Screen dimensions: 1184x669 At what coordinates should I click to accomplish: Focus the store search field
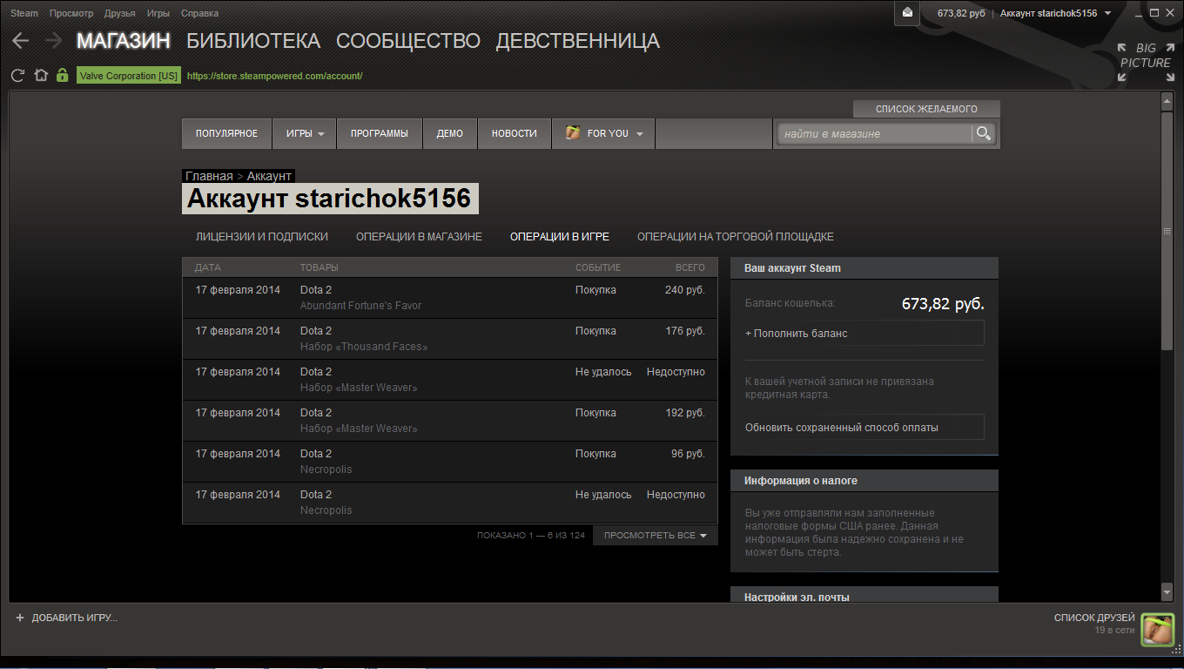pos(875,133)
